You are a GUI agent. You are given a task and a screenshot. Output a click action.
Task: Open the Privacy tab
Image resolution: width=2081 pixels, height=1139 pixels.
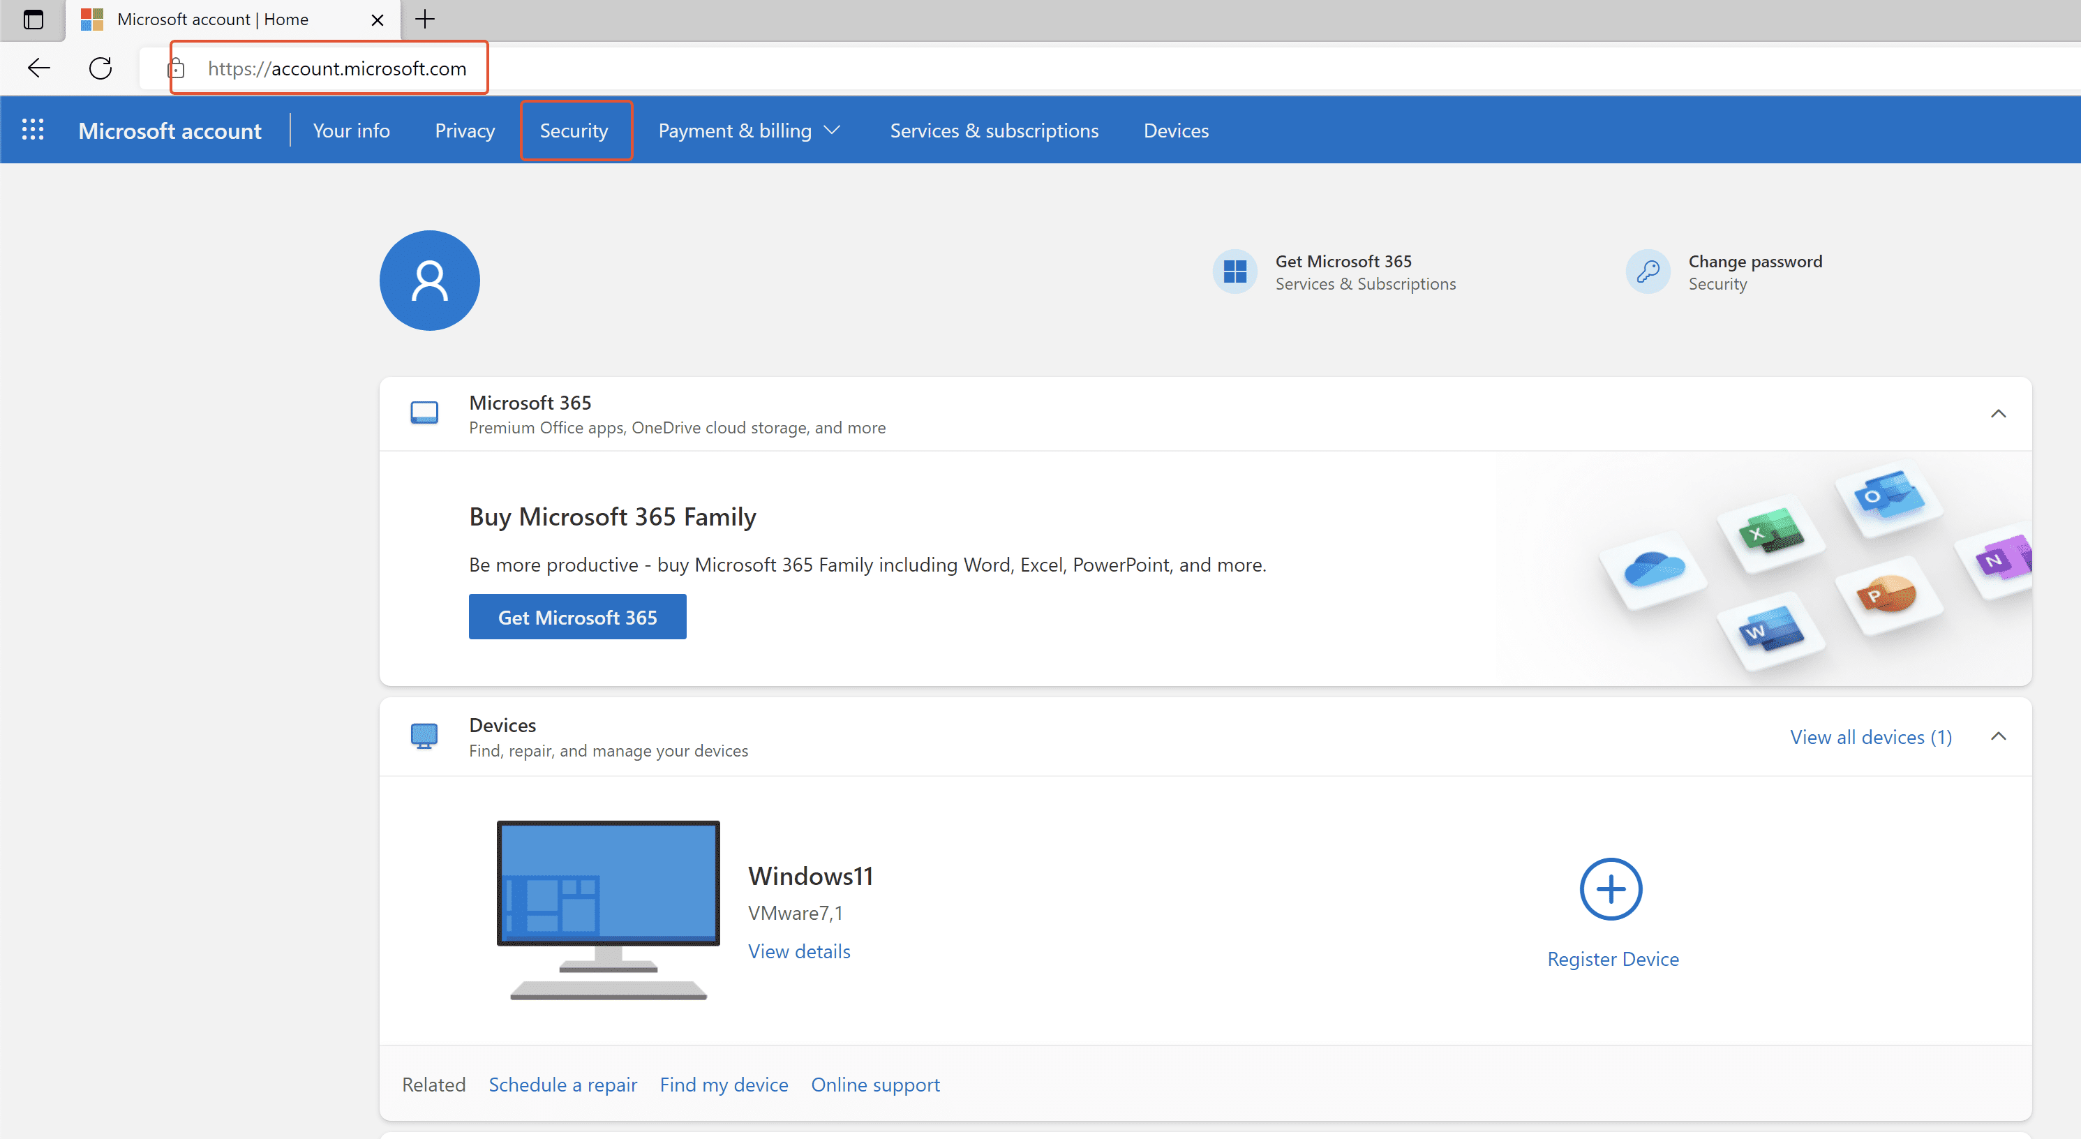[x=465, y=131]
